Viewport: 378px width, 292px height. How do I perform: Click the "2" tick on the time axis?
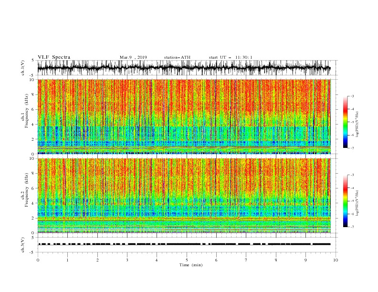pos(97,260)
